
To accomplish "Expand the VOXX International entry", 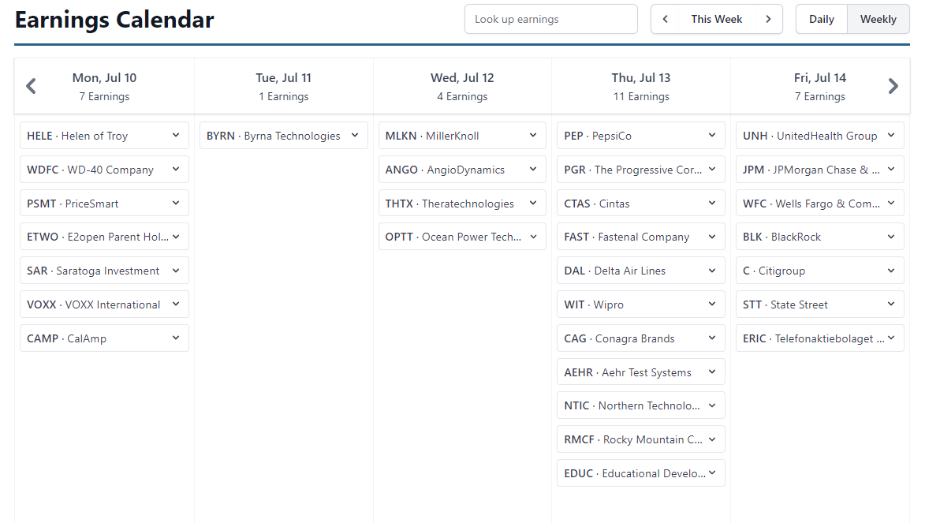I will pos(104,304).
